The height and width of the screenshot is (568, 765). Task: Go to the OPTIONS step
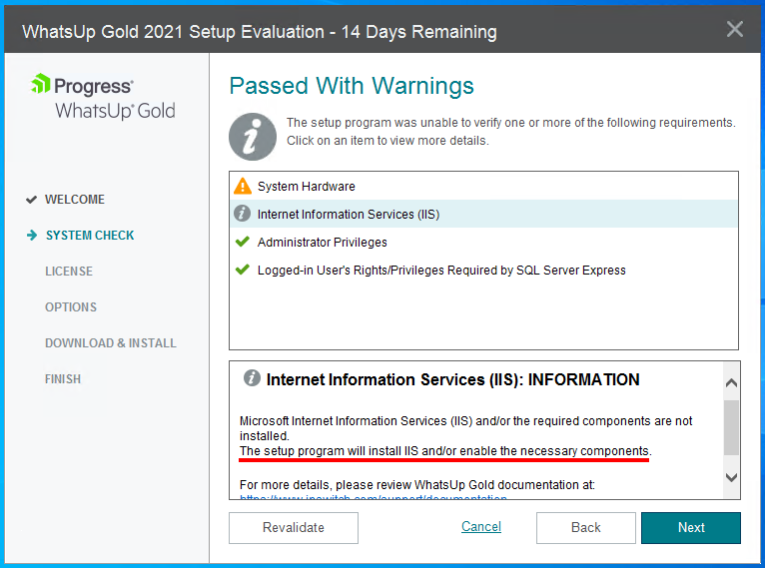pos(71,307)
